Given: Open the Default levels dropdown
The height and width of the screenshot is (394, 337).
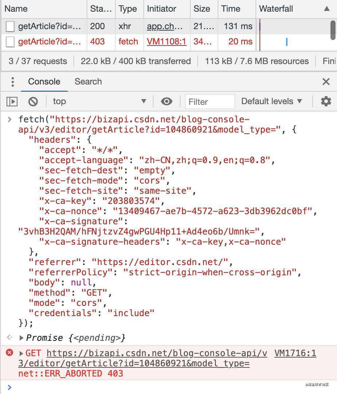Looking at the screenshot, I should pos(271,101).
